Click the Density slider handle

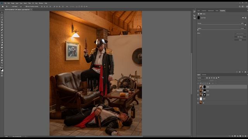coord(245,25)
